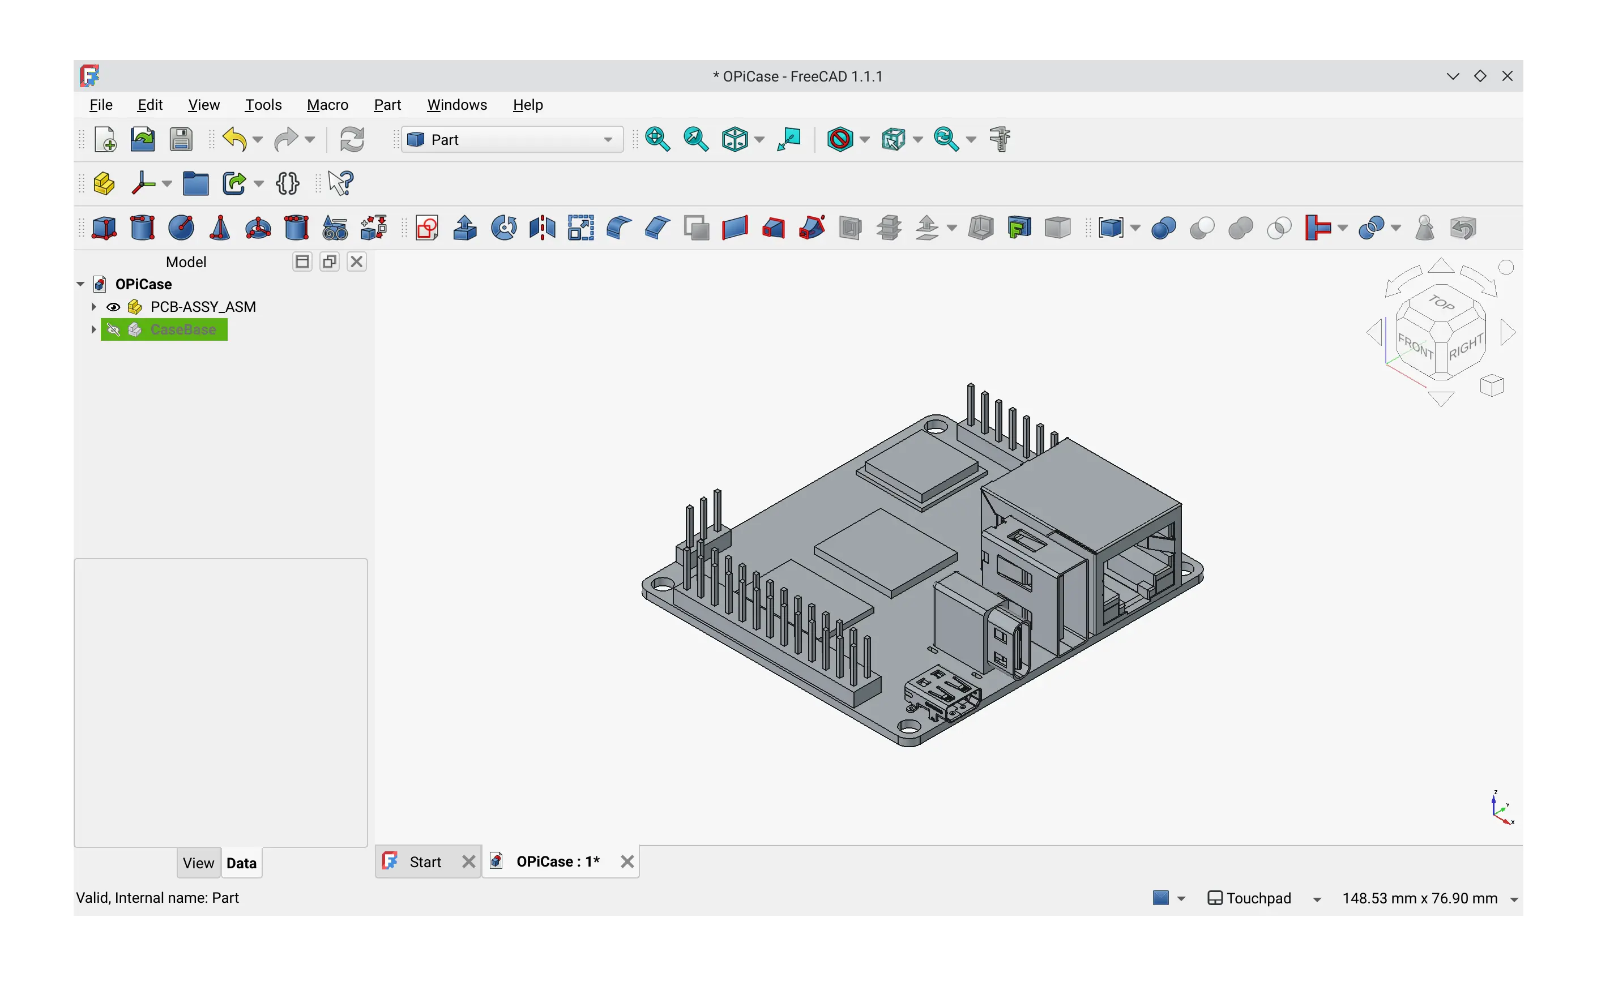Show the hidden CaseBase object
Viewport: 1597px width, 1003px height.
(113, 329)
